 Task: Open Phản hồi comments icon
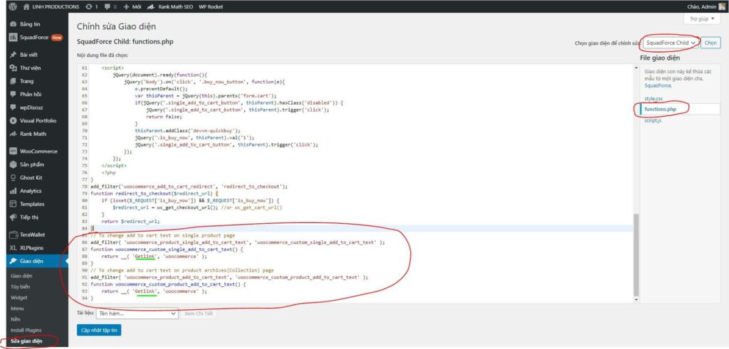tap(14, 95)
